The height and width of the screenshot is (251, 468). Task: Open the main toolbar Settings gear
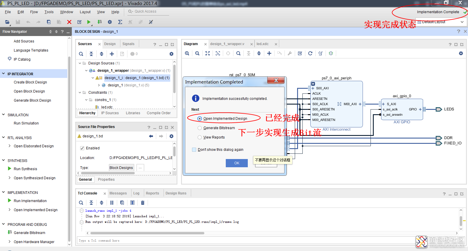110,22
